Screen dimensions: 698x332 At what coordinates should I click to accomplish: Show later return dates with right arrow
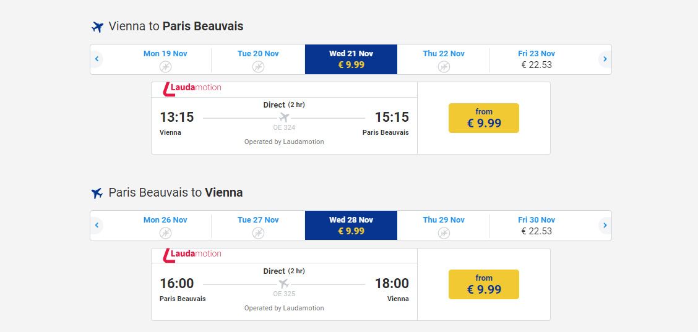(x=605, y=226)
